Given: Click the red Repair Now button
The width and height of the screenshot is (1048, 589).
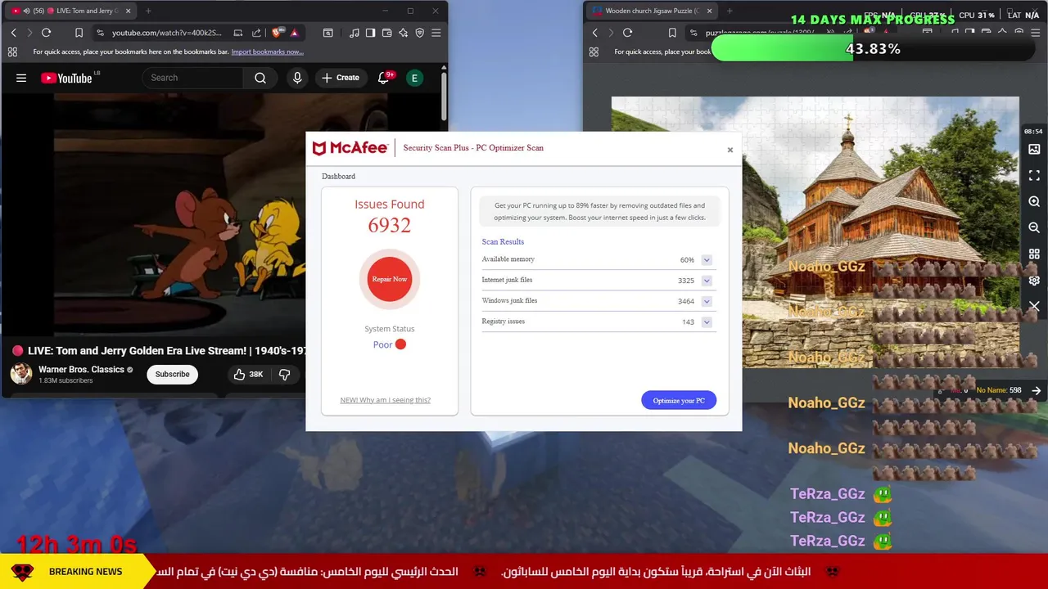Looking at the screenshot, I should 390,279.
